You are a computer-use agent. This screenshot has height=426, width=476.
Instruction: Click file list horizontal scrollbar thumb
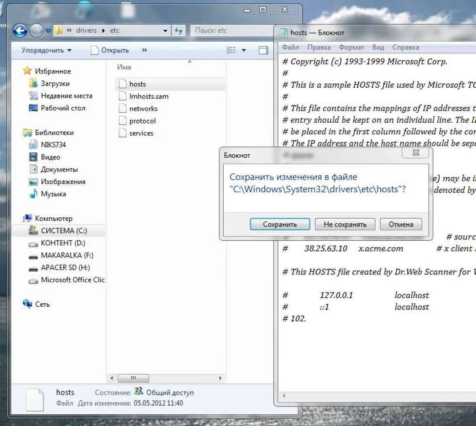133,378
